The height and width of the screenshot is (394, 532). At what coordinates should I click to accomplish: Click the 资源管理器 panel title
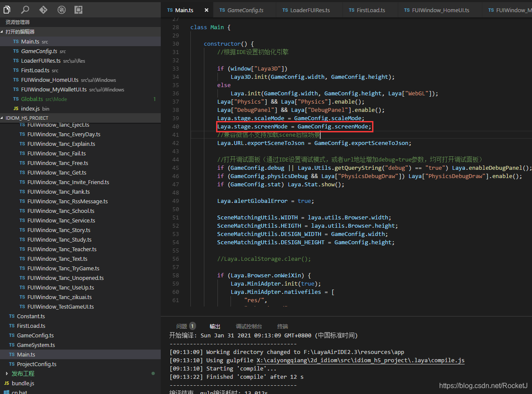pyautogui.click(x=17, y=22)
